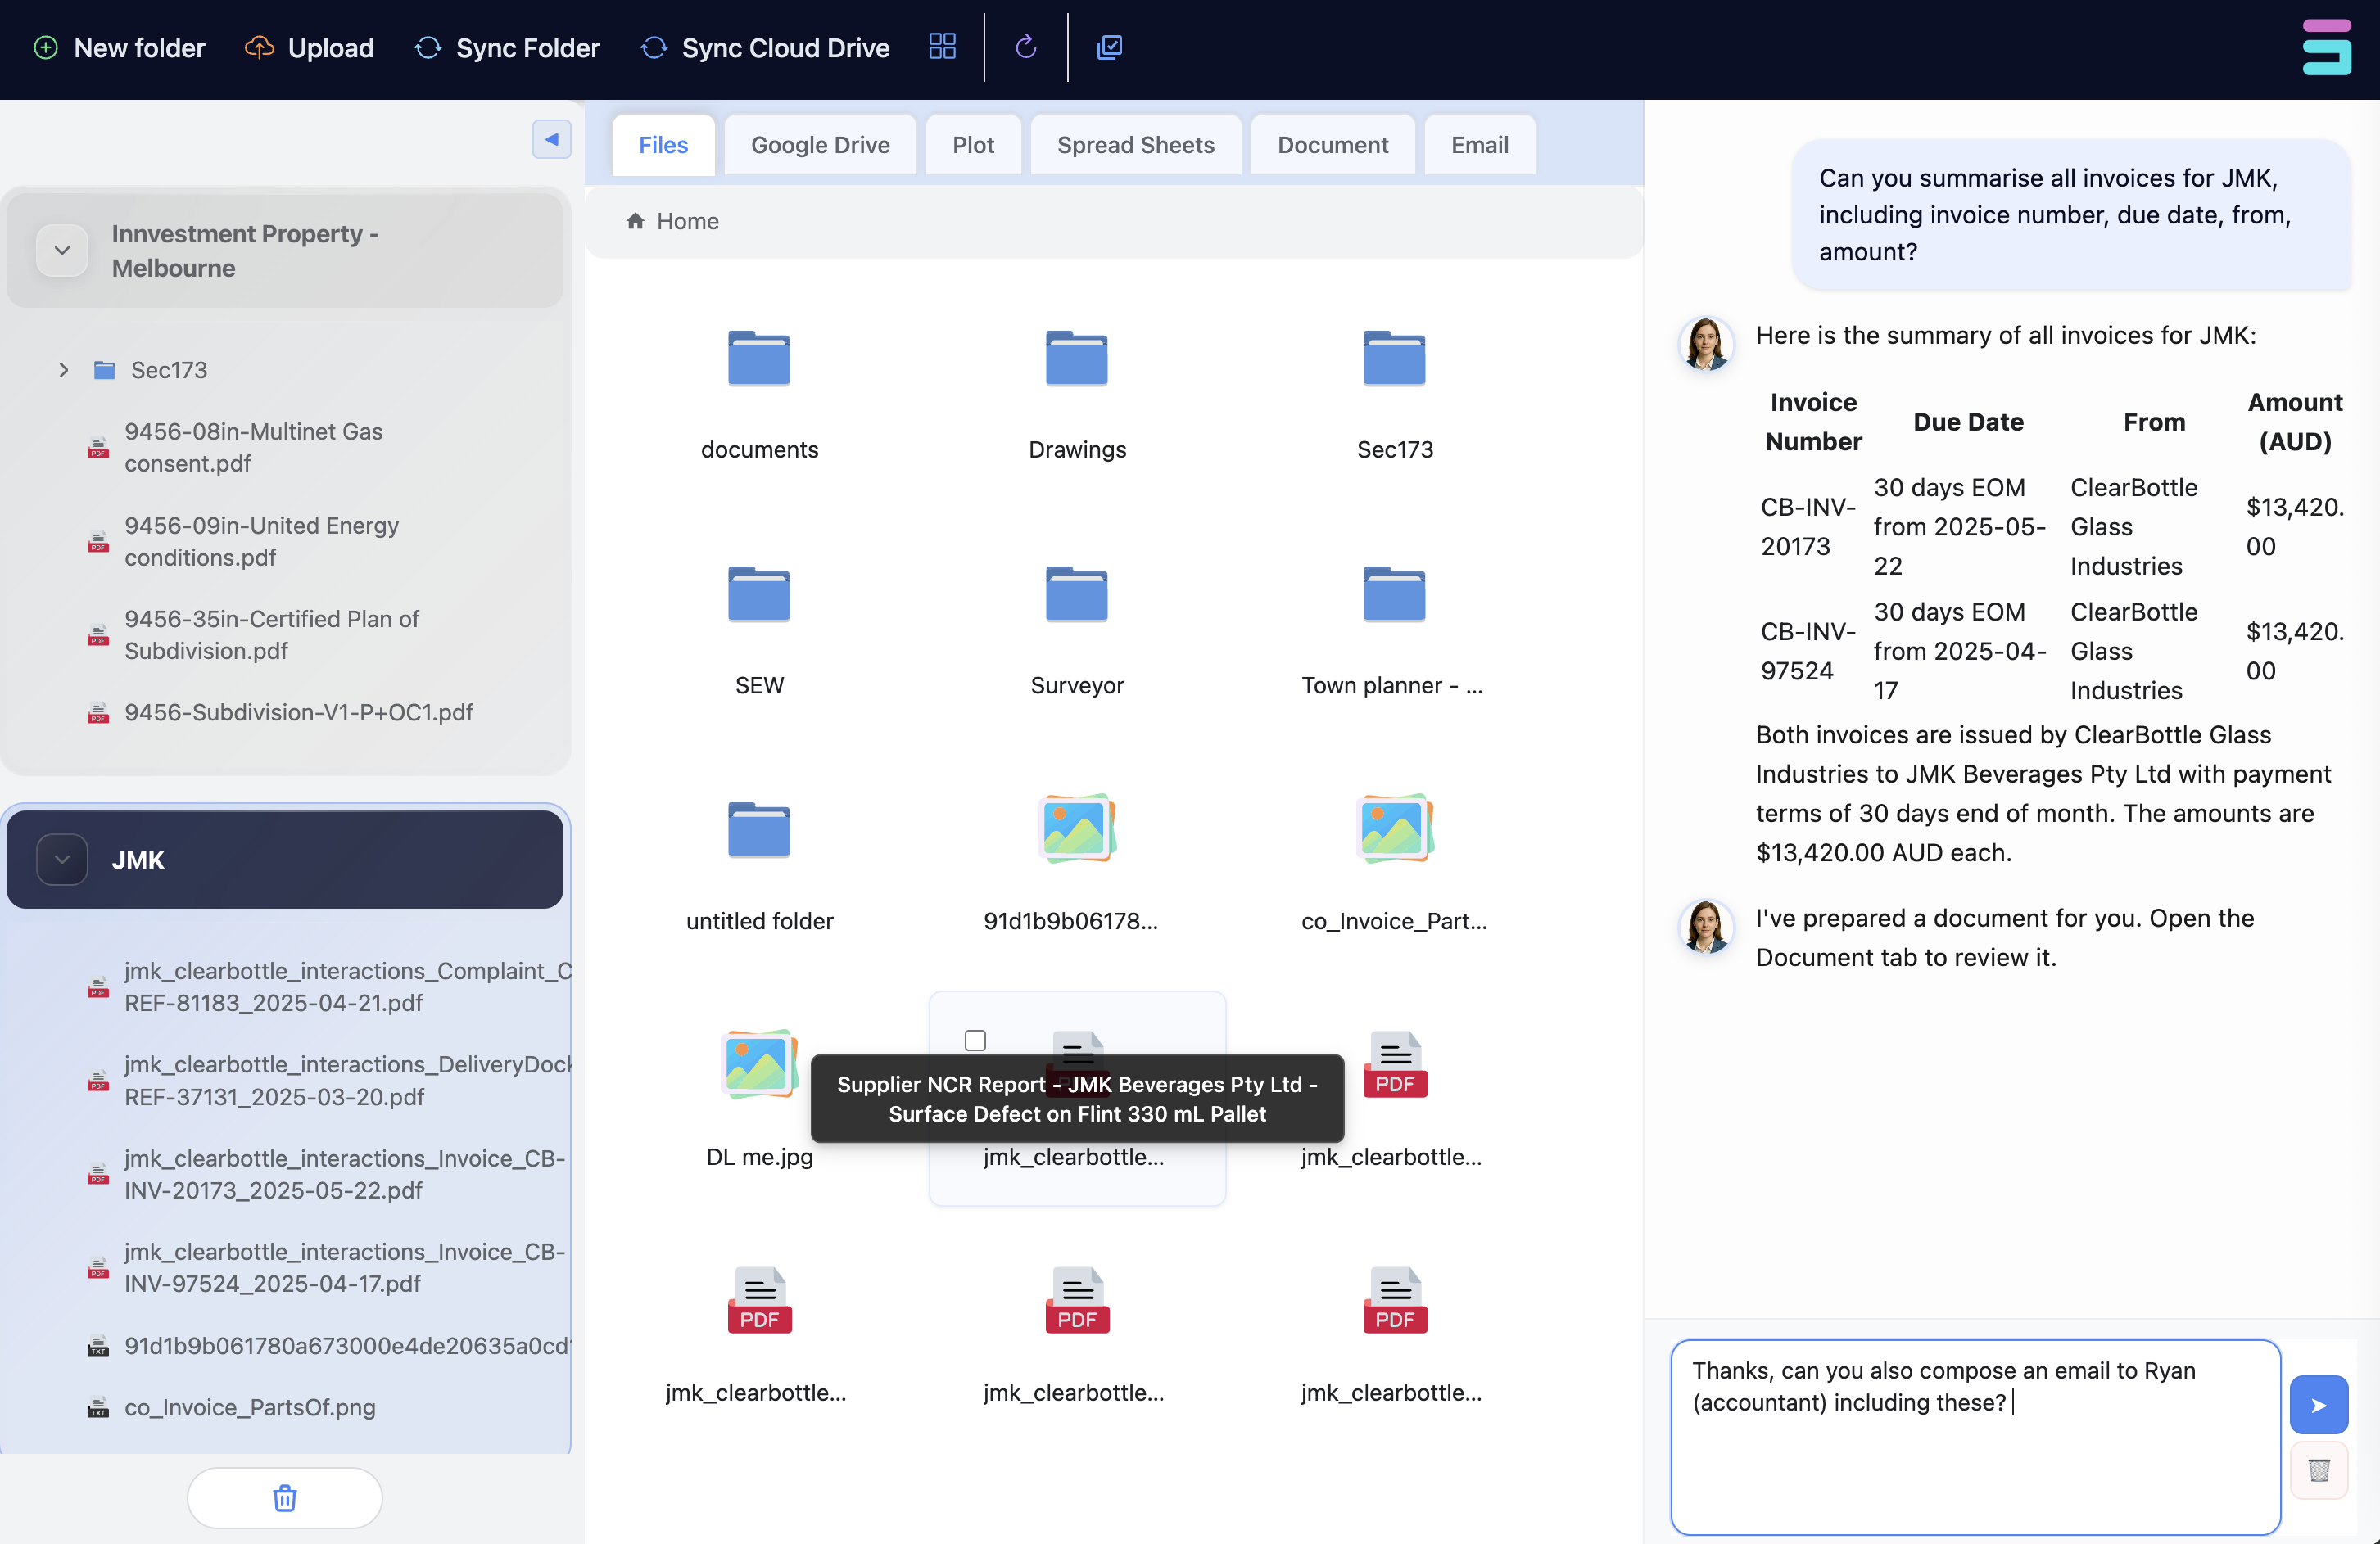Open the Town planner folder

coord(1394,594)
